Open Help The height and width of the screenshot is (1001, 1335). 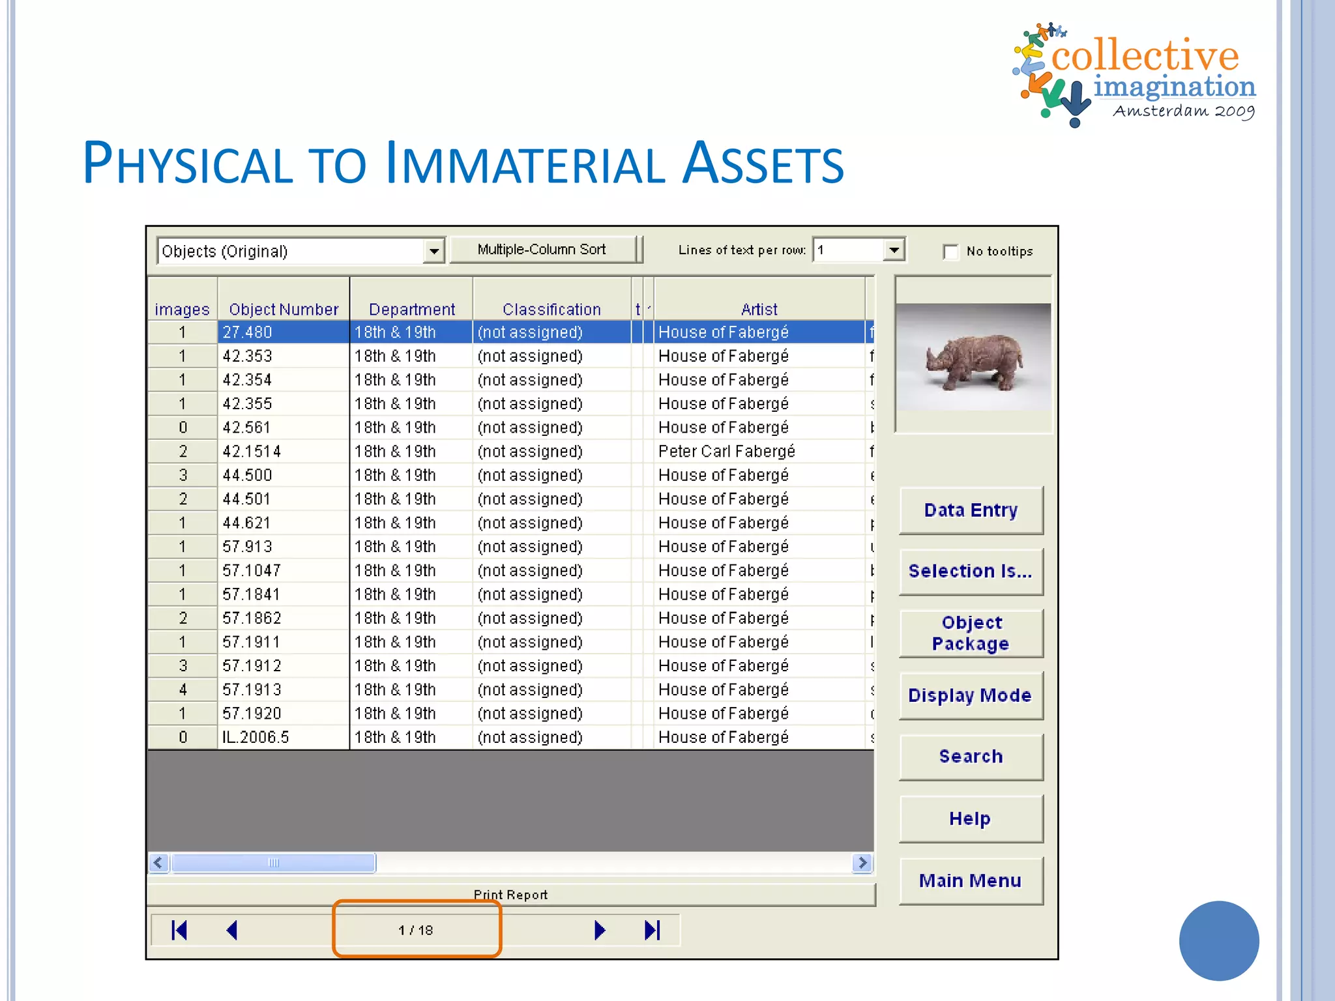tap(971, 819)
